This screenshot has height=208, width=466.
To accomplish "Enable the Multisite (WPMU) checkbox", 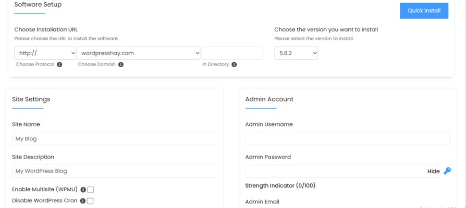I will (91, 190).
